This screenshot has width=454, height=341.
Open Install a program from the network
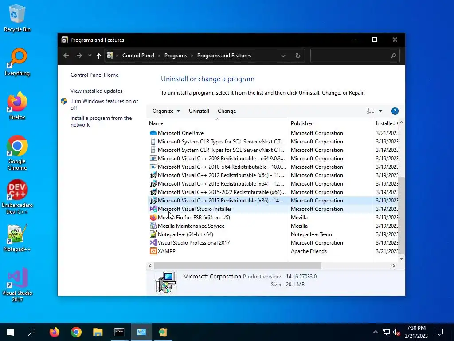(x=101, y=122)
